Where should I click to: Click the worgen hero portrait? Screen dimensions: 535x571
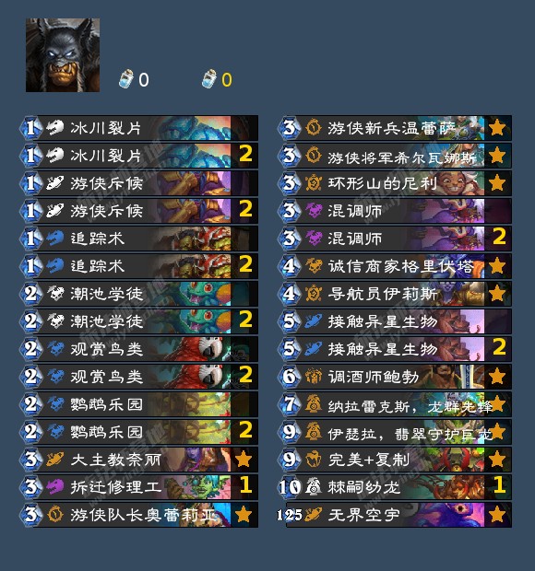click(63, 55)
